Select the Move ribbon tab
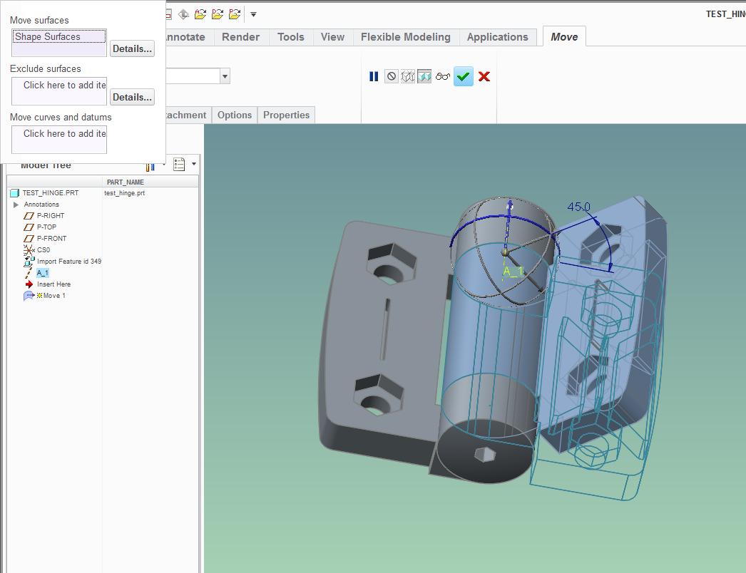746x573 pixels. coord(564,36)
